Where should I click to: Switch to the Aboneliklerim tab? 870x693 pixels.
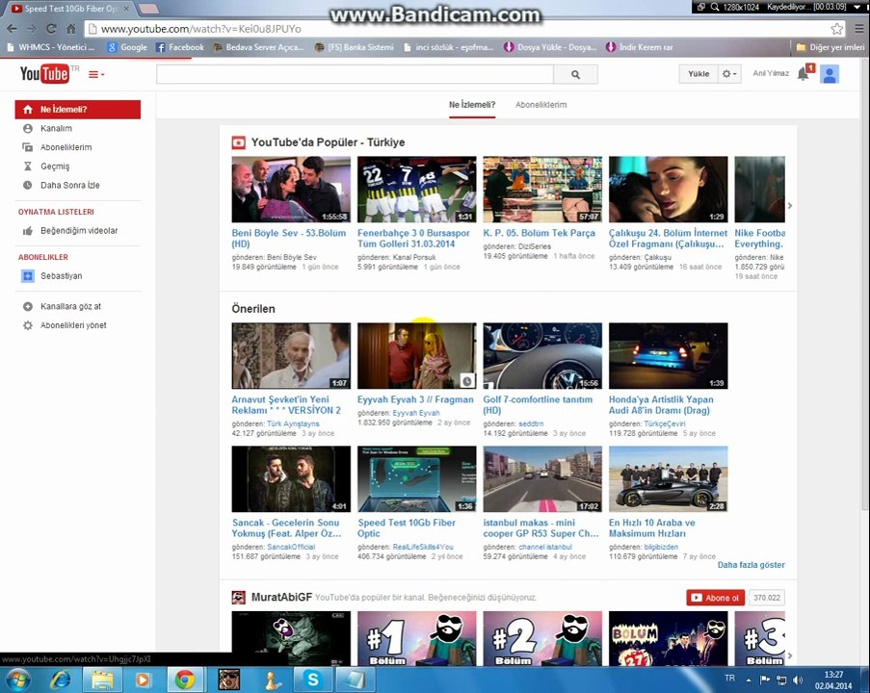click(540, 104)
